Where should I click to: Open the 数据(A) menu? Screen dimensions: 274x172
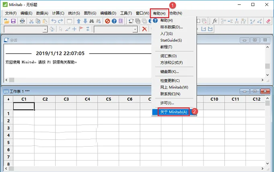(42, 13)
